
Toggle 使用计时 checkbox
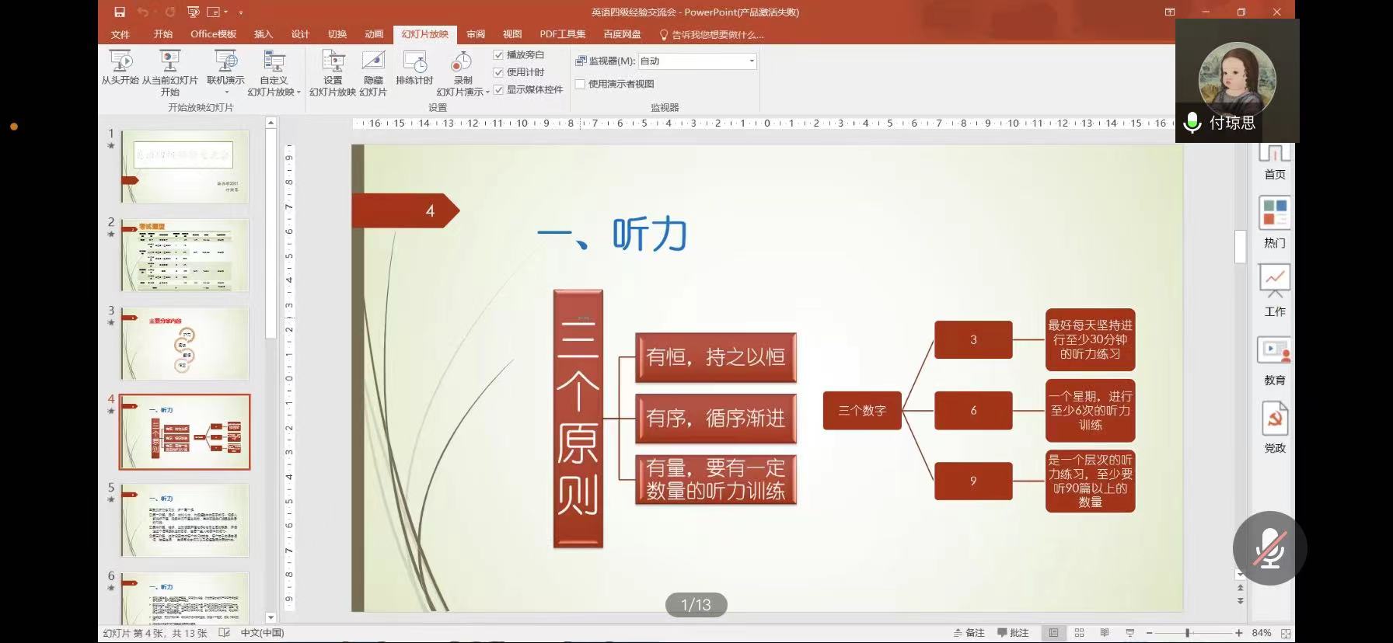pos(498,72)
